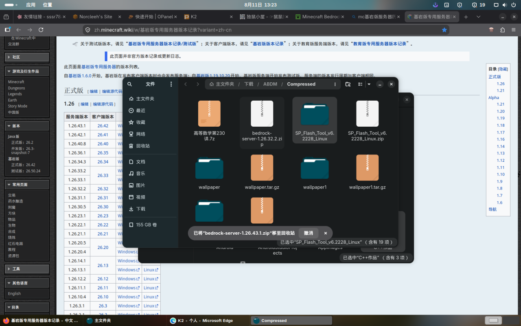Collapse 版本 section in wiki sidebar

[x=27, y=126]
